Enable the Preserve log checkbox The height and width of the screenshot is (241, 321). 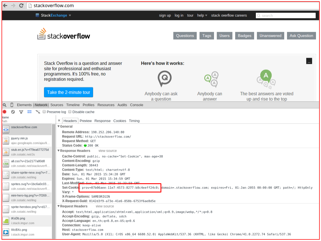point(44,112)
